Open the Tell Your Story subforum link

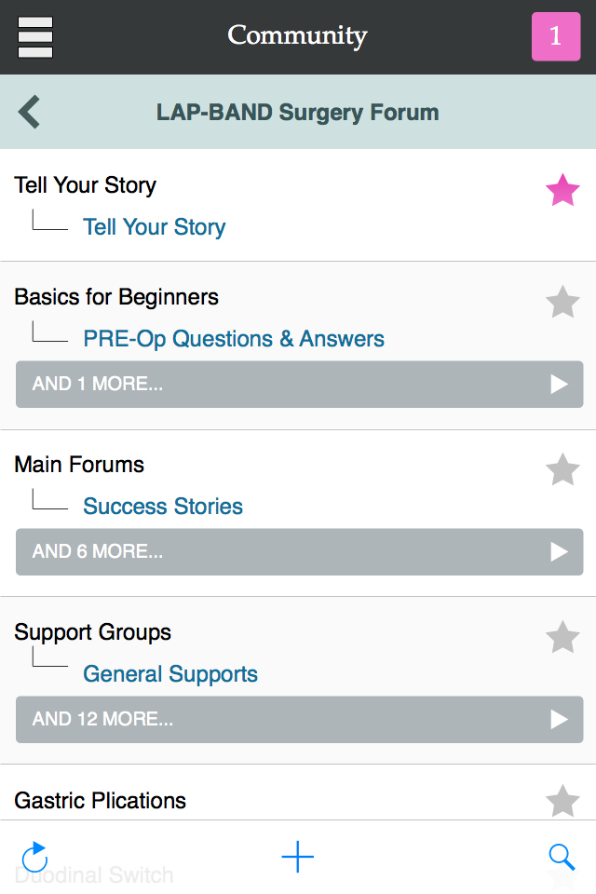click(155, 227)
